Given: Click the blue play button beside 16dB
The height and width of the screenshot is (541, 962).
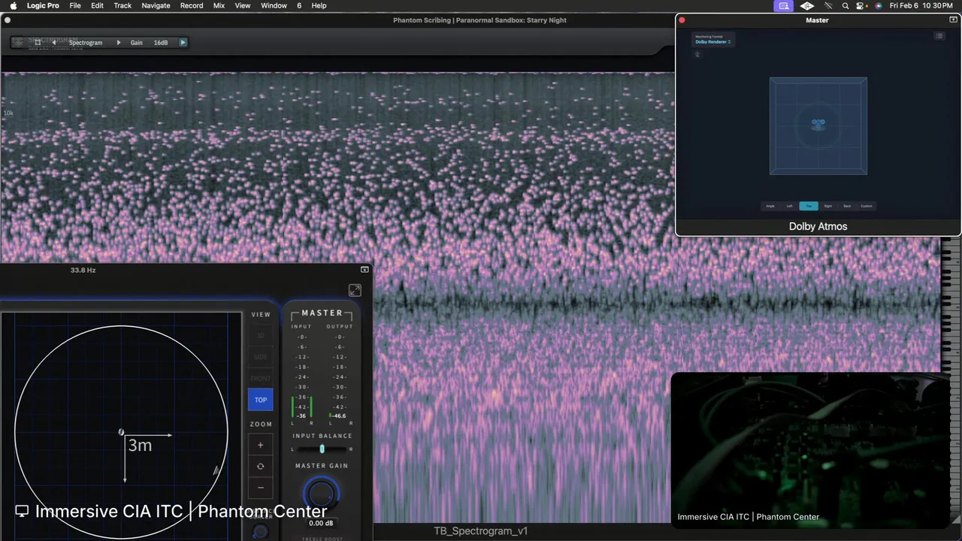Looking at the screenshot, I should point(183,43).
